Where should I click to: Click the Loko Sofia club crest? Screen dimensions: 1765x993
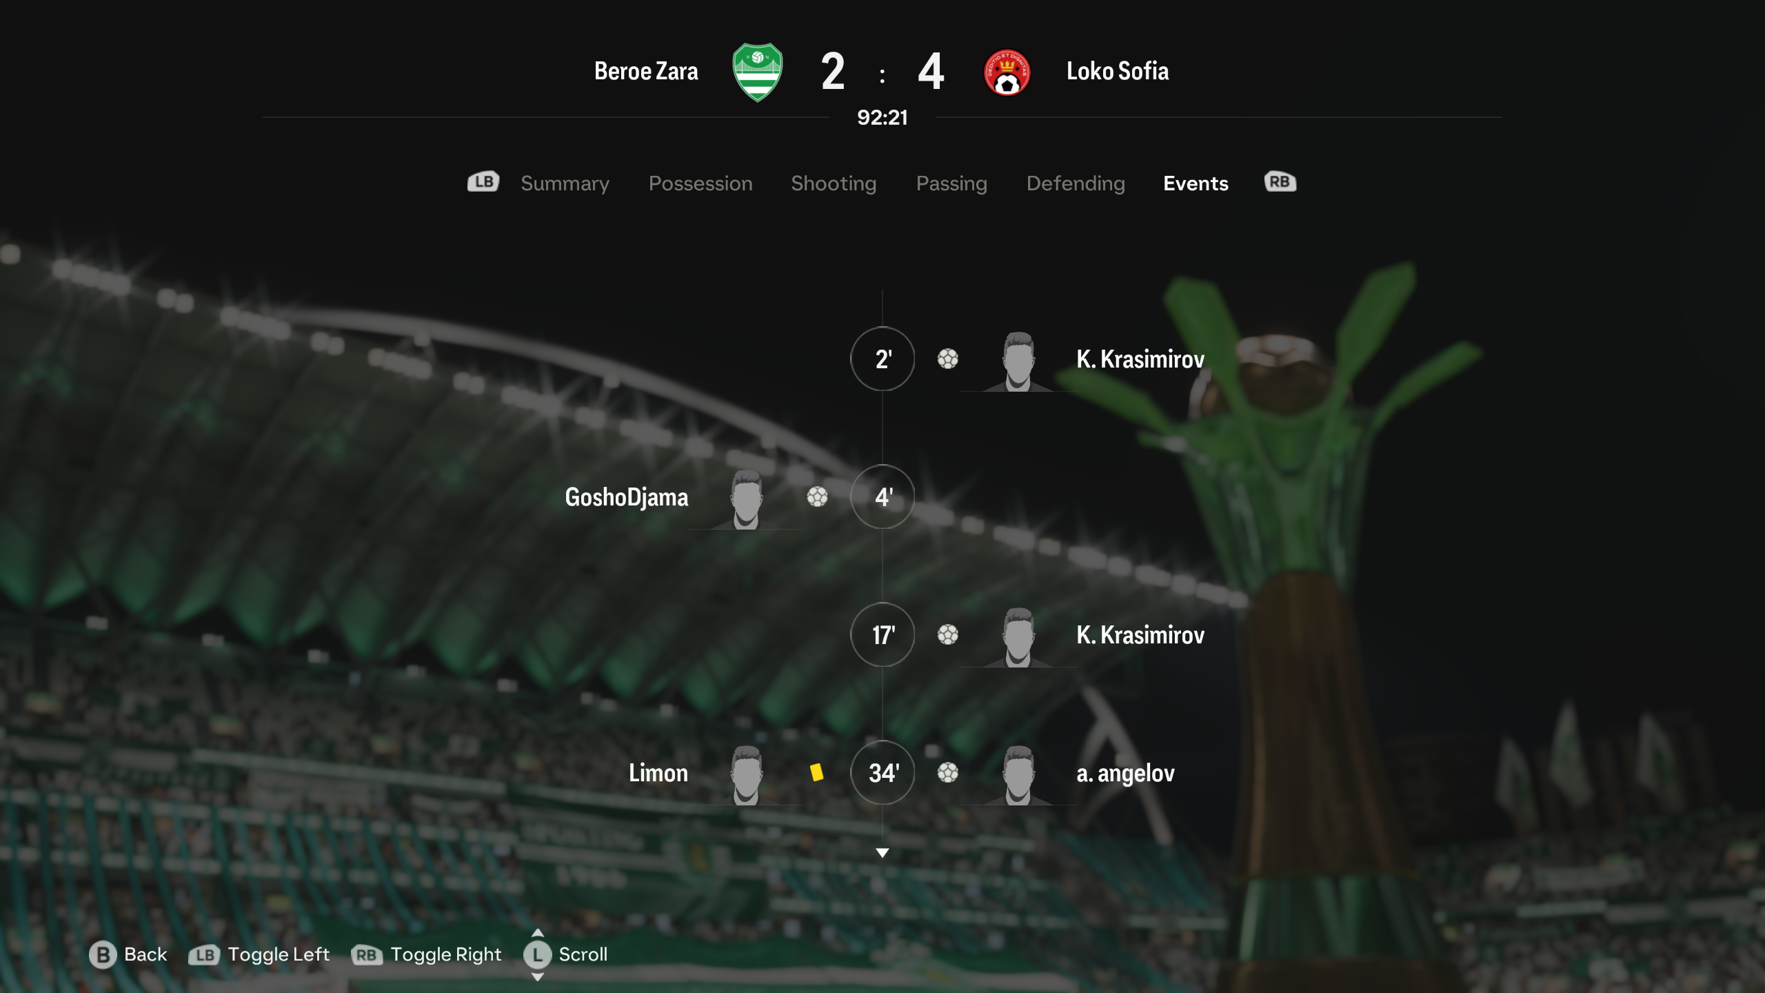click(x=1007, y=72)
